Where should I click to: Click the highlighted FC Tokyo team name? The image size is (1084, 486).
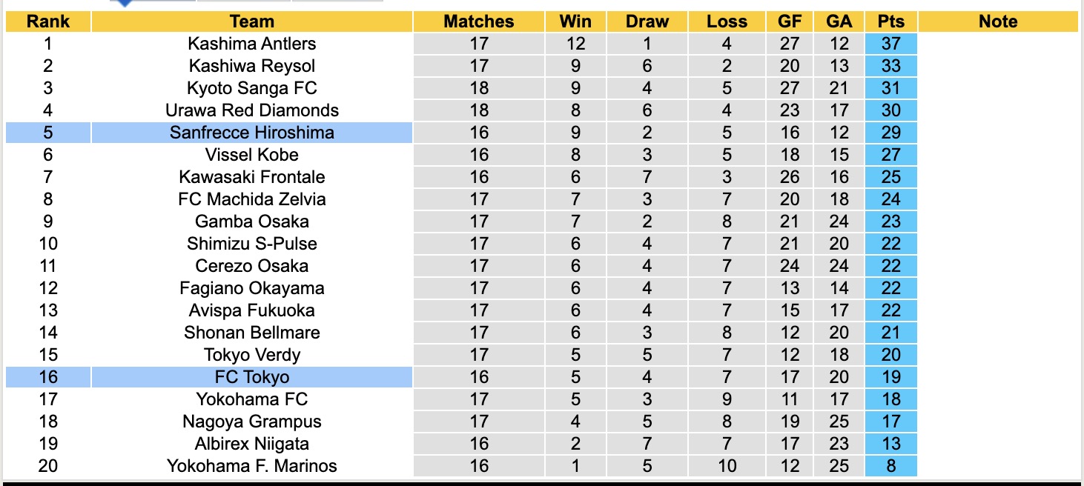point(252,377)
